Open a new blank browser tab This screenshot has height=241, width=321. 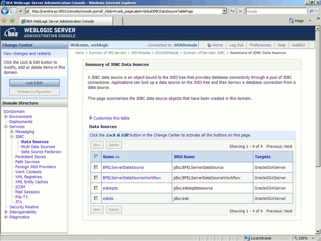[118, 21]
